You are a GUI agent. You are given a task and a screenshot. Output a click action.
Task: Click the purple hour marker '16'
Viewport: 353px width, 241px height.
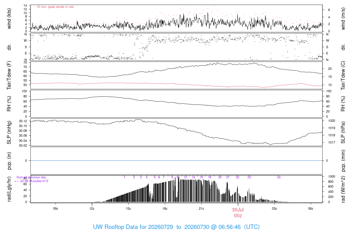tap(201, 177)
